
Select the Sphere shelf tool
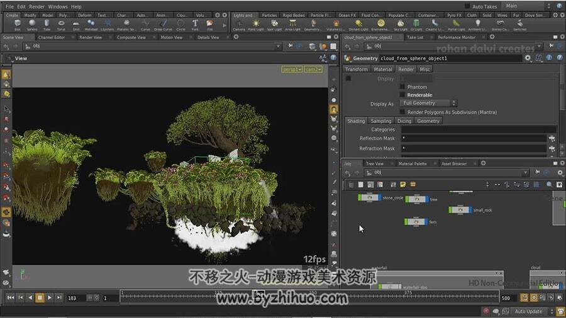(x=32, y=25)
